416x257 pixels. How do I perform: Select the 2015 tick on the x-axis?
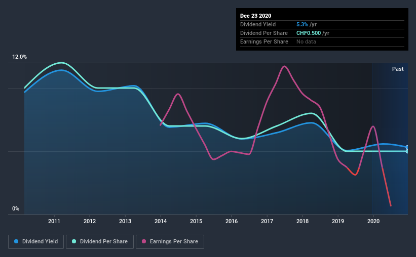tap(196, 221)
